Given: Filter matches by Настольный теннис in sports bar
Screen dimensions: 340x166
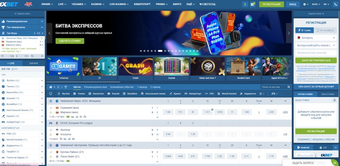Looking at the screenshot, I should coord(153,94).
